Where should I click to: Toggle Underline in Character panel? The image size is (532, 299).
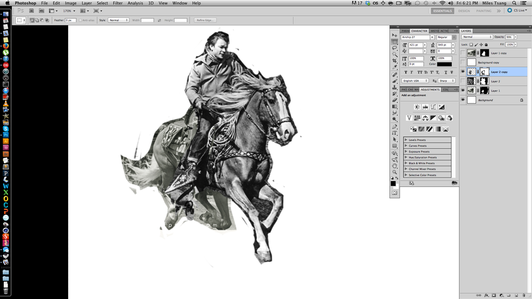(x=446, y=72)
